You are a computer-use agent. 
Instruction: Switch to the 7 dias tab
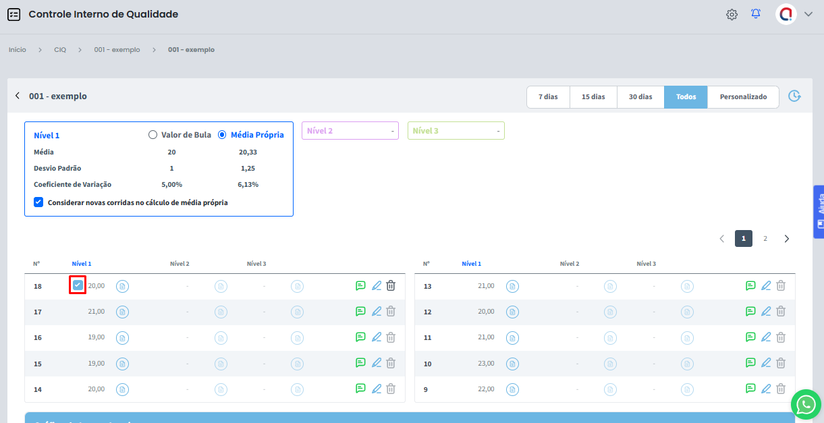coord(548,97)
